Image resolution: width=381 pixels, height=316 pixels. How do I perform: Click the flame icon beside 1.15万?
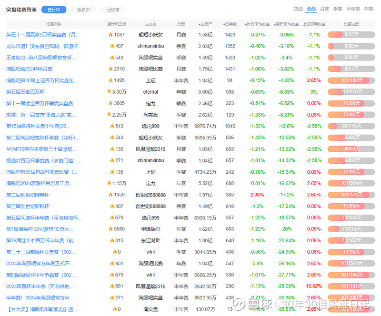109,183
